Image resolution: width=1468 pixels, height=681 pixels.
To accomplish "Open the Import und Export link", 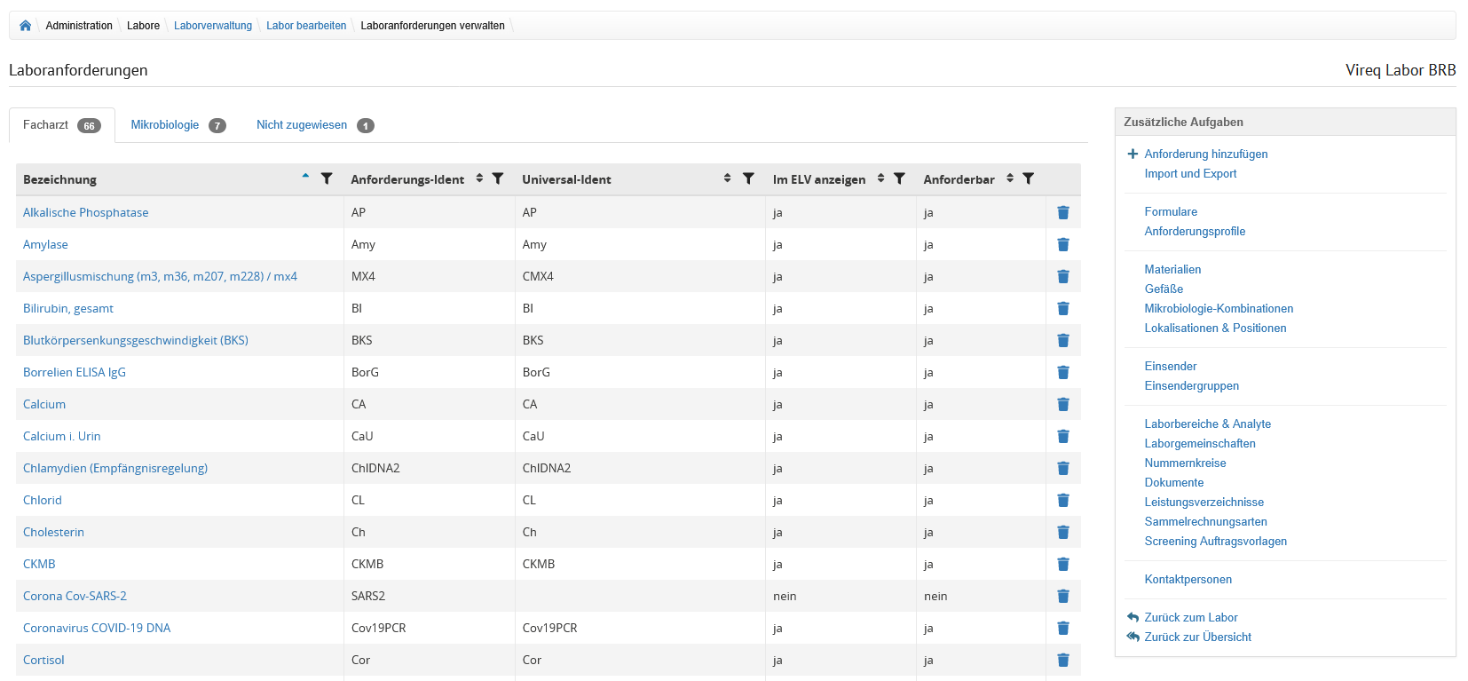I will pyautogui.click(x=1190, y=174).
